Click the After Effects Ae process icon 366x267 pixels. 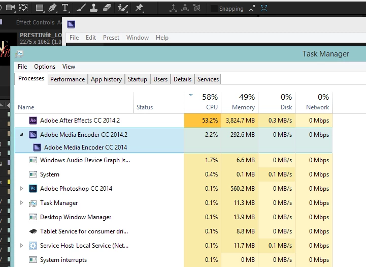click(33, 121)
